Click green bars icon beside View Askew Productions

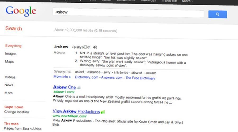(103, 112)
